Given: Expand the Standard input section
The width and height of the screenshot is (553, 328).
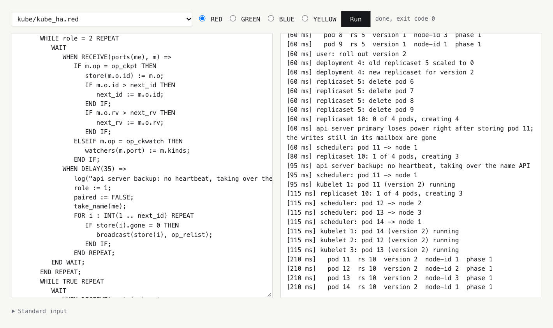Looking at the screenshot, I should pyautogui.click(x=39, y=311).
